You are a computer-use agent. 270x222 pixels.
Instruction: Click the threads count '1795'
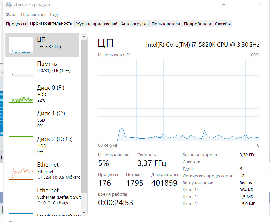click(x=134, y=183)
